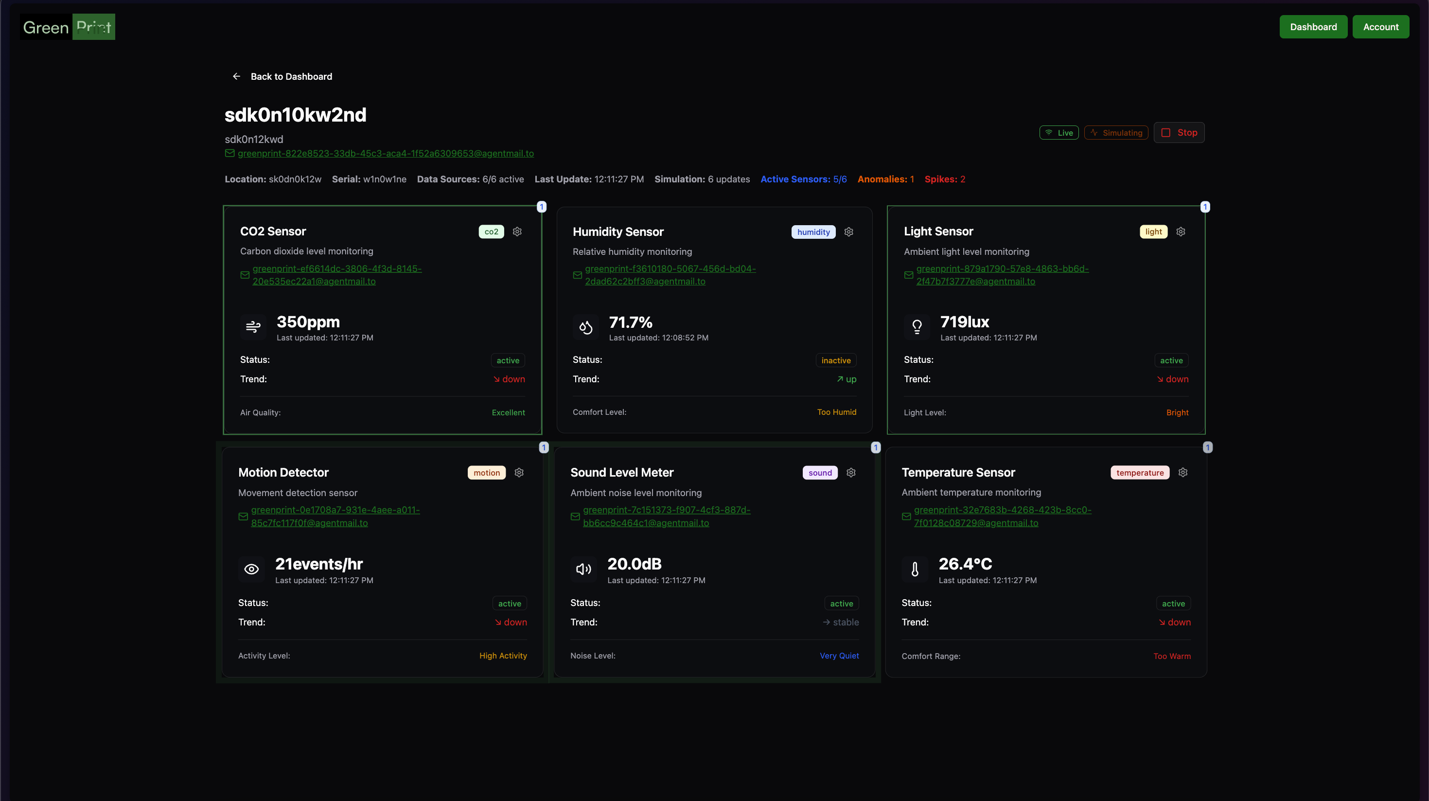
Task: Click the back arrow icon
Action: tap(236, 76)
